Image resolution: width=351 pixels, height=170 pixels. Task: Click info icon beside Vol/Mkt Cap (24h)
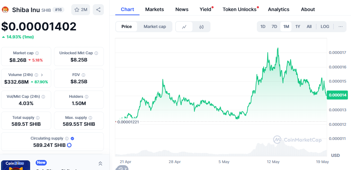tap(43, 97)
